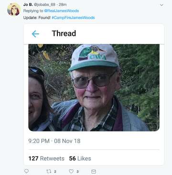Click the like count of 3
This screenshot has height=175, width=172.
point(77,172)
